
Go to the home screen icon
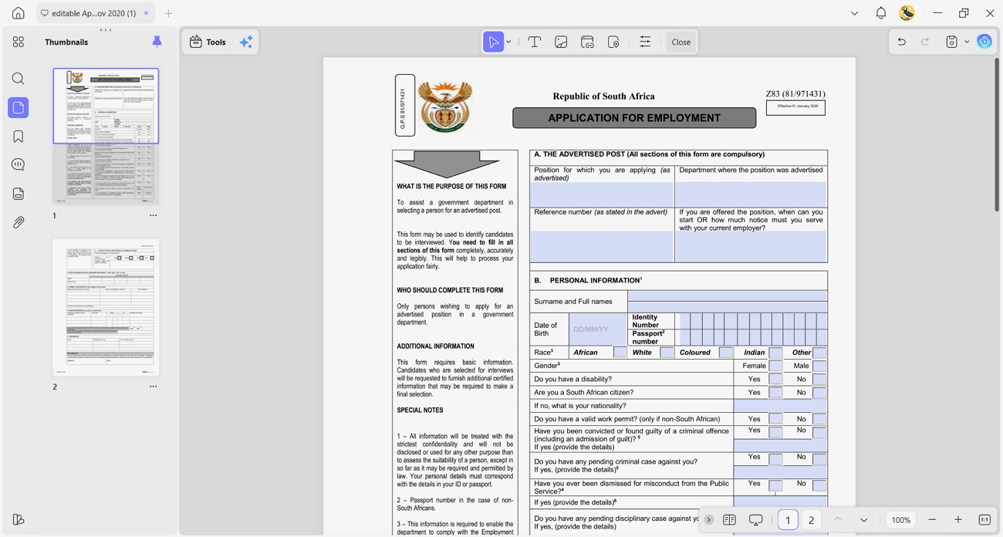coord(18,13)
